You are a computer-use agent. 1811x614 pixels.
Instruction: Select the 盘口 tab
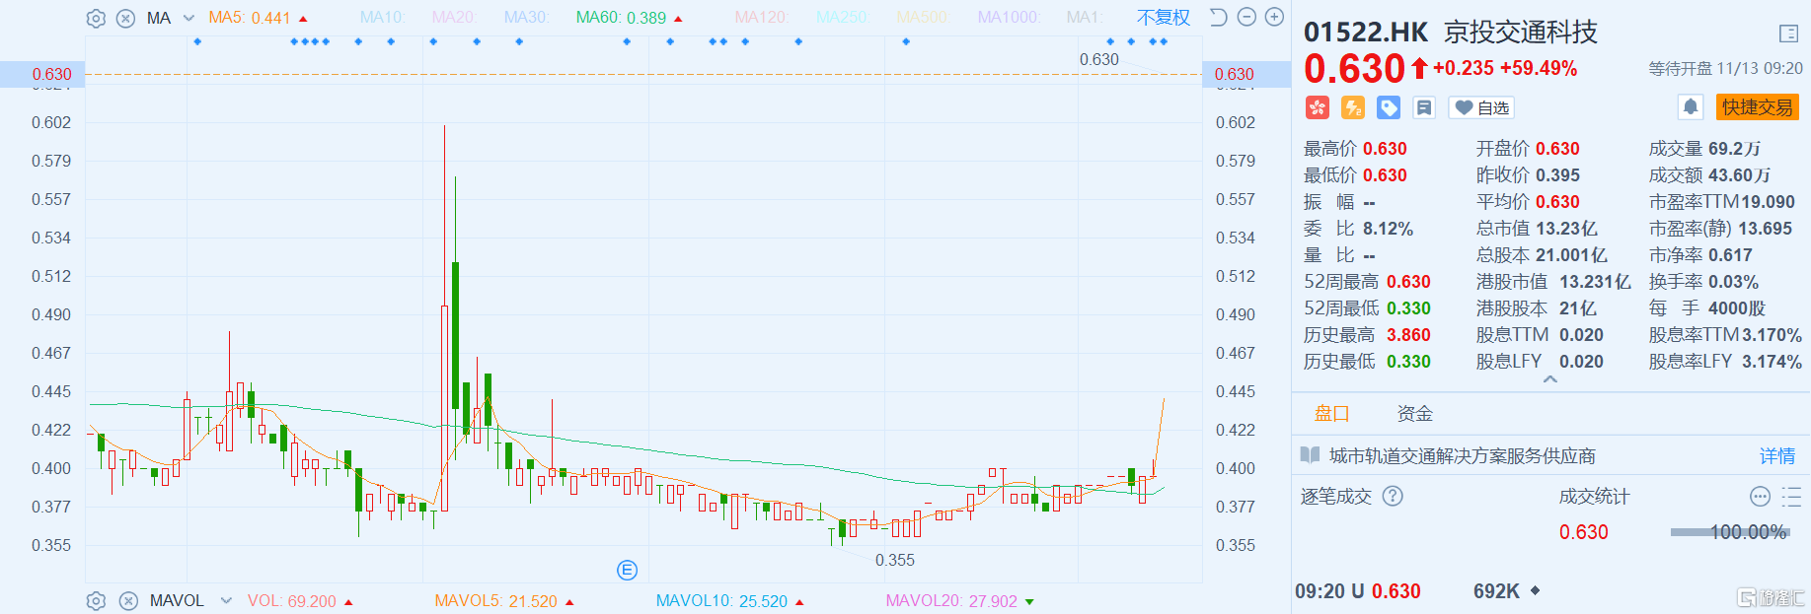click(x=1331, y=414)
